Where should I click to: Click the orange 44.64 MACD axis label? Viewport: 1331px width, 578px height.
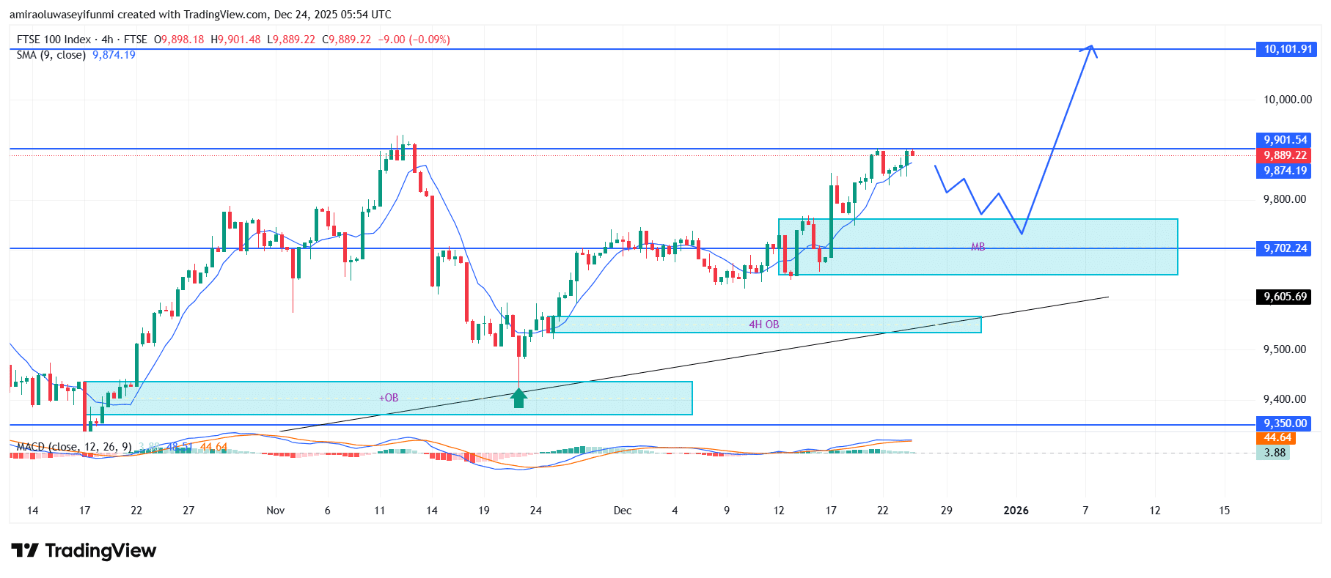(x=1277, y=438)
